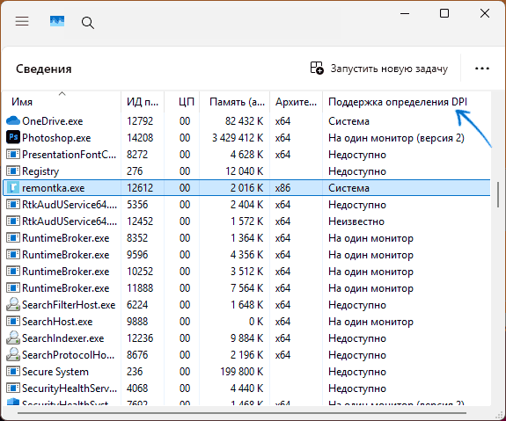Viewport: 506px width, 421px height.
Task: Click icon of RtkAudUService64 with PID 12452
Action: pyautogui.click(x=13, y=221)
